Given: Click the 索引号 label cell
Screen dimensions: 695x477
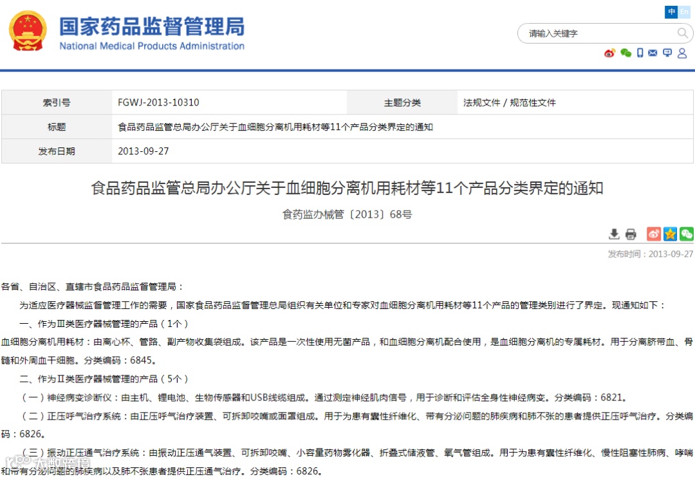Looking at the screenshot, I should point(57,102).
